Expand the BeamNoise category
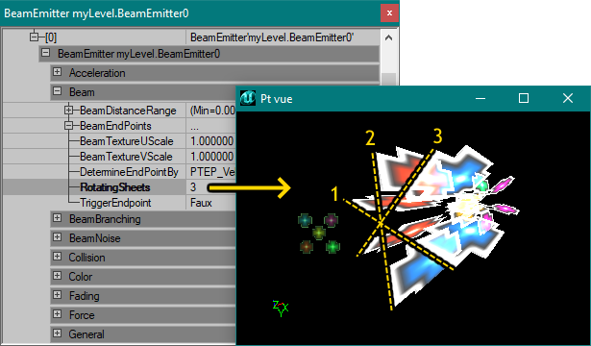The width and height of the screenshot is (591, 346). 57,237
